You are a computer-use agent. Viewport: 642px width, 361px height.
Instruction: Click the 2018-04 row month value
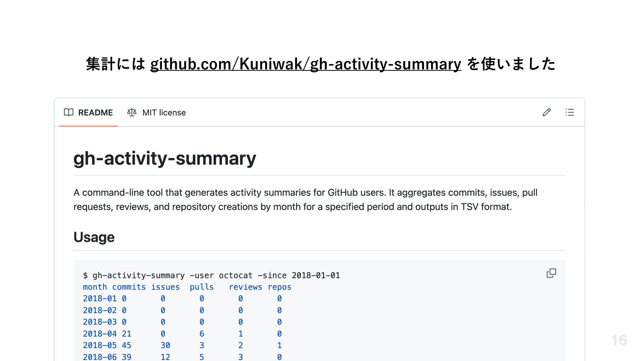click(x=100, y=334)
